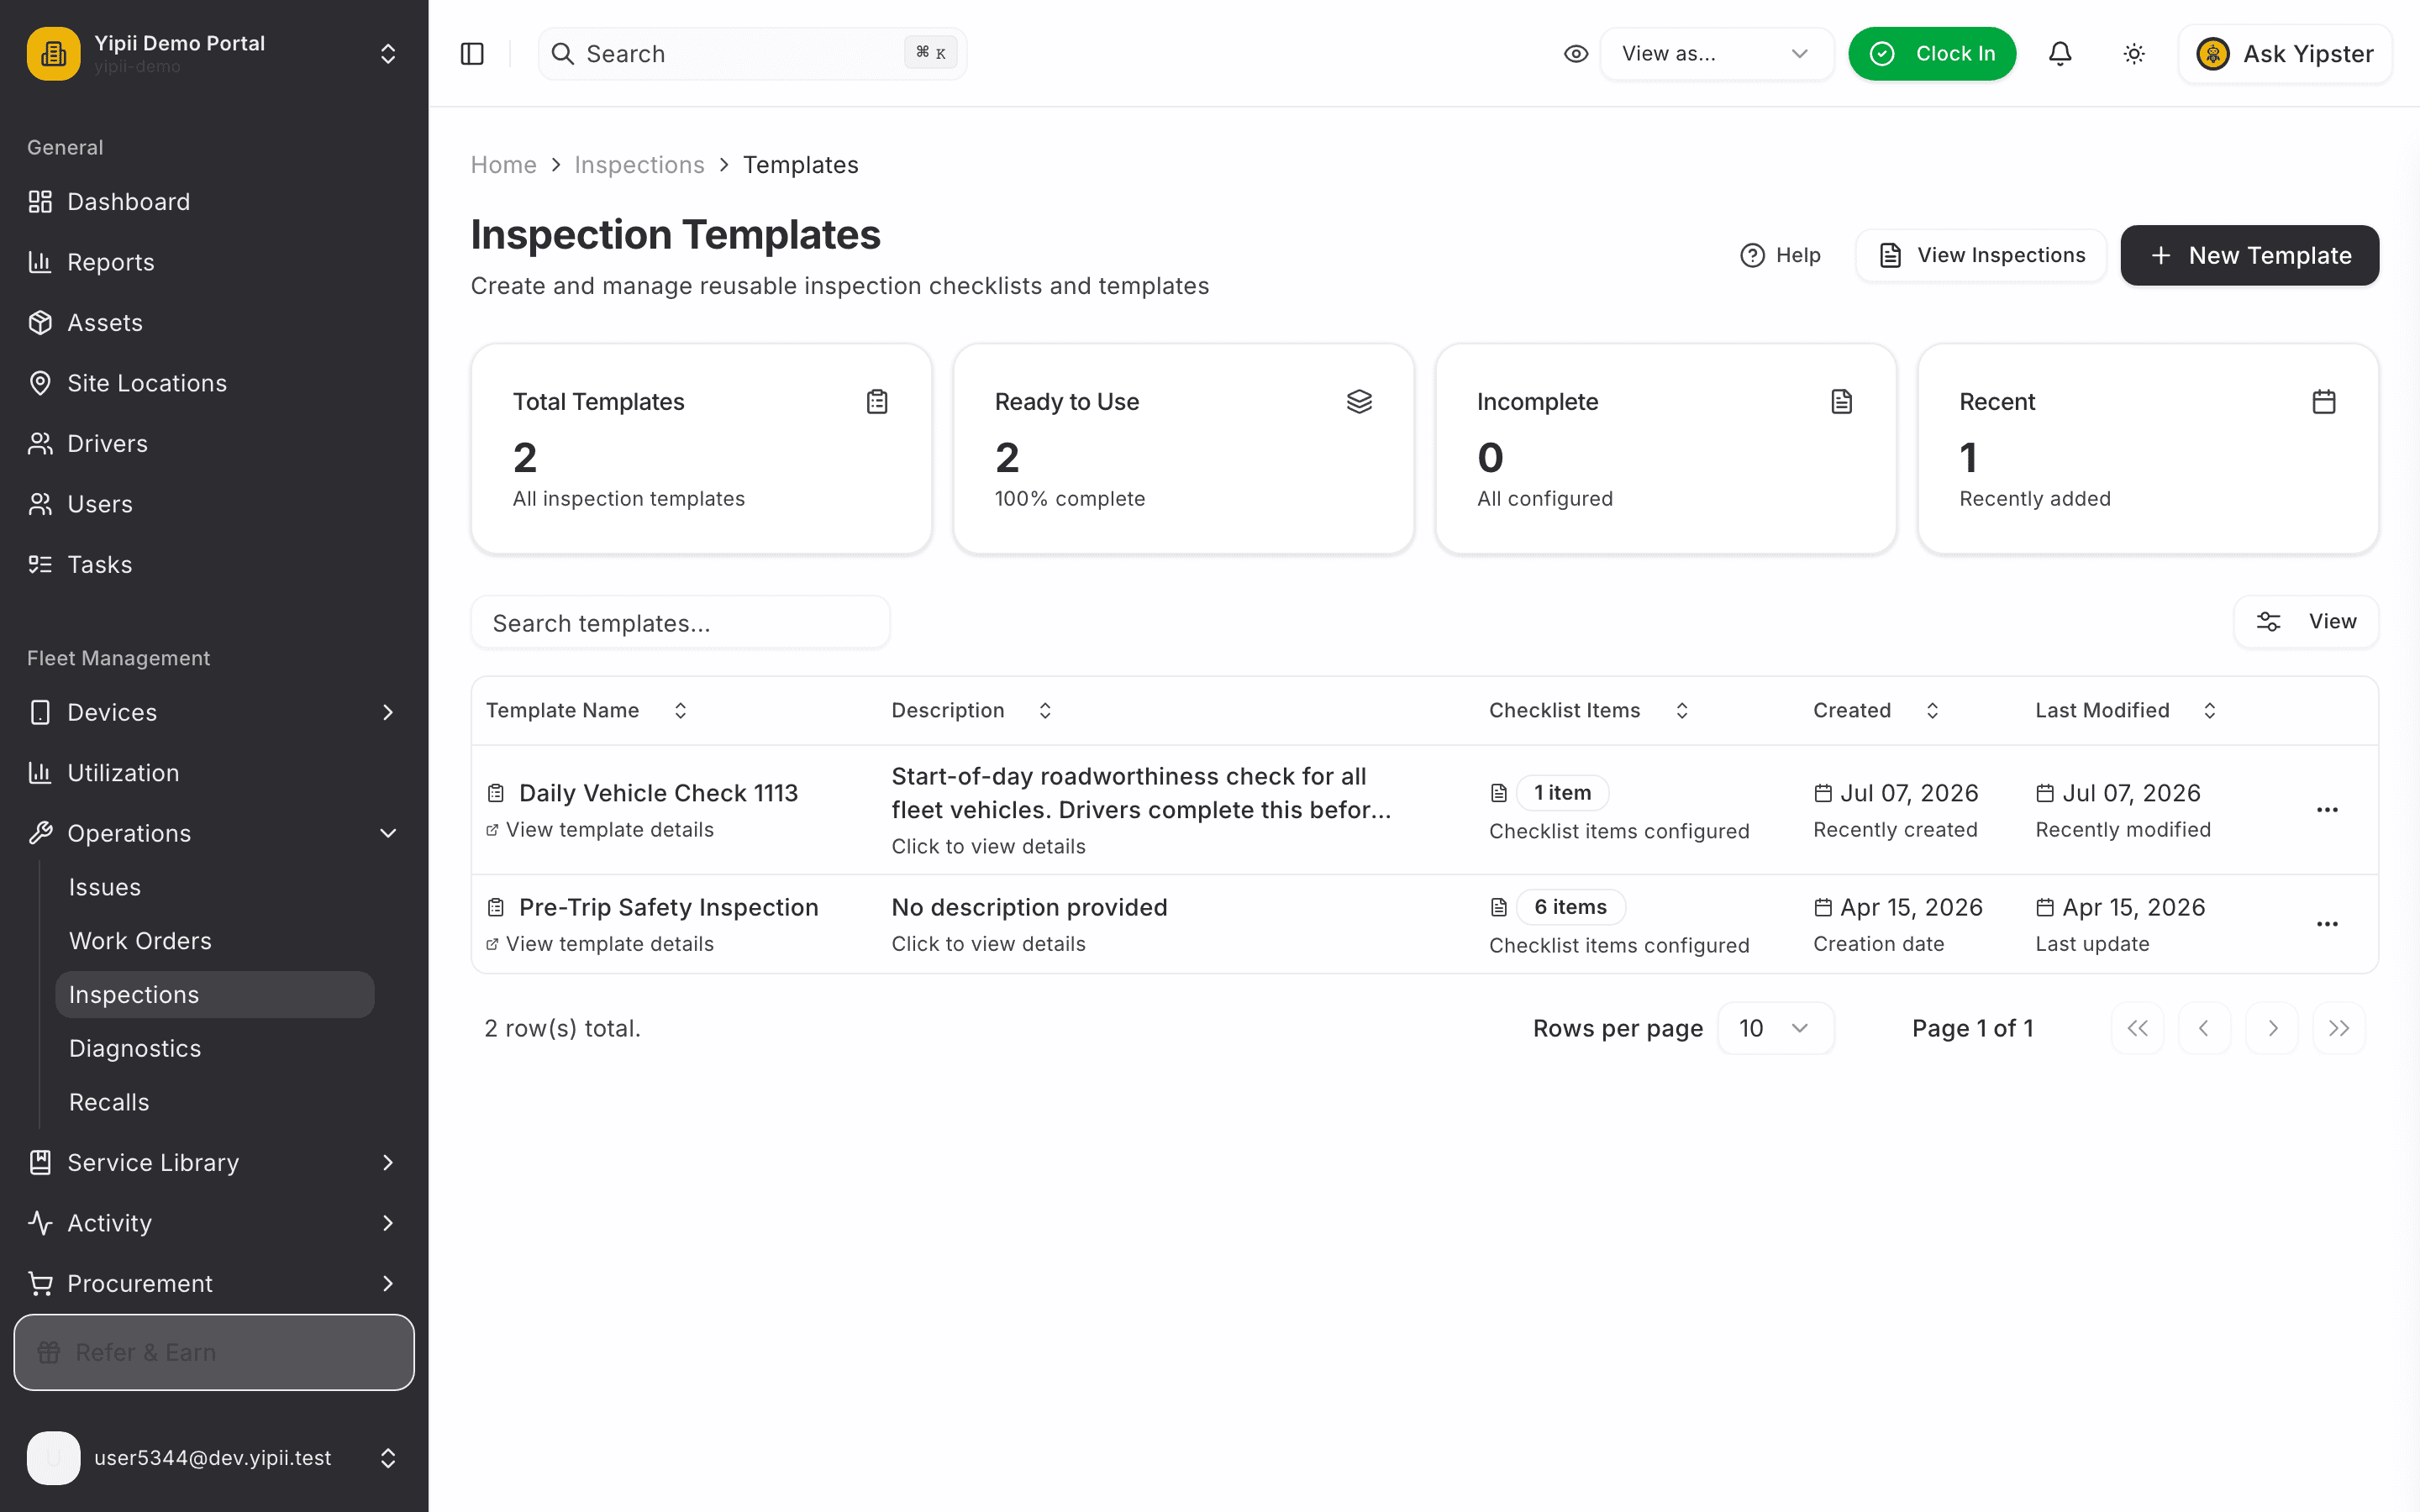2420x1512 pixels.
Task: Open Work Orders under Operations
Action: 215,941
